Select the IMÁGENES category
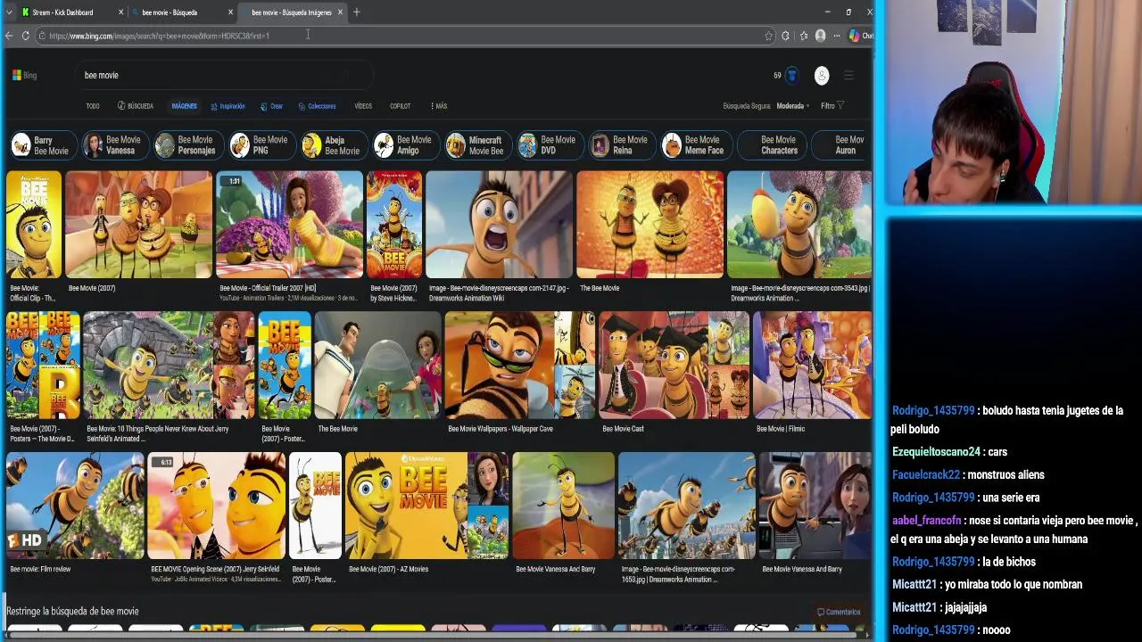The image size is (1142, 642). click(x=184, y=106)
